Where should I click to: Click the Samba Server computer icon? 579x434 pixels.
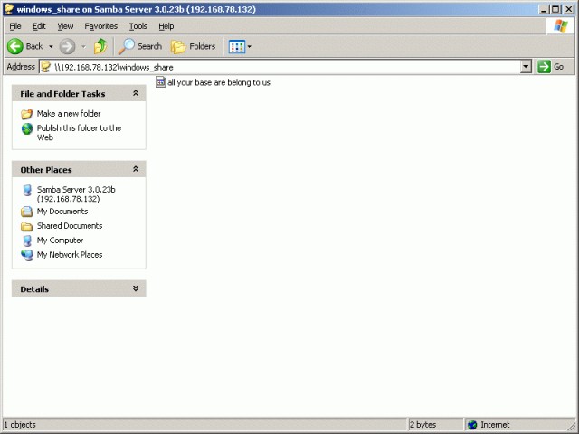click(x=26, y=190)
